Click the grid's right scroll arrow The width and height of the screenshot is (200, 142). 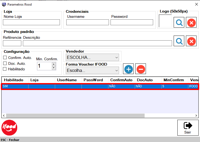point(196,115)
